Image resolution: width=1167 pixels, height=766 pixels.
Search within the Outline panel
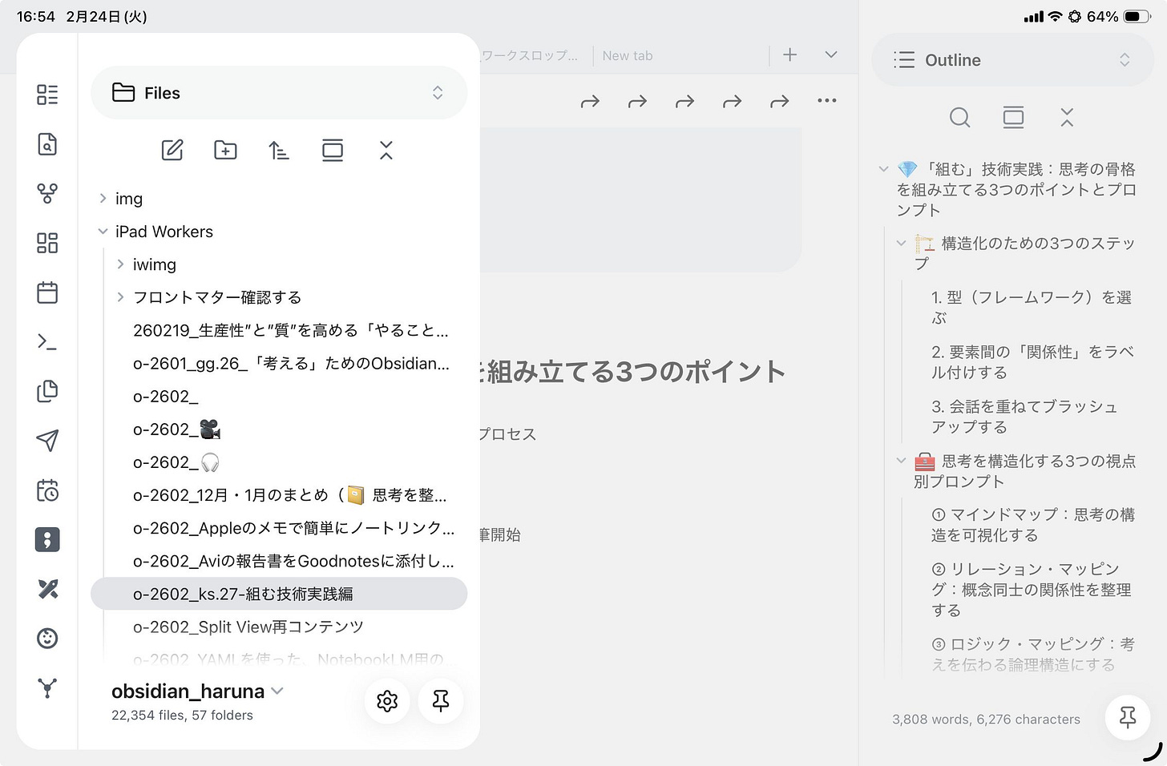point(959,118)
